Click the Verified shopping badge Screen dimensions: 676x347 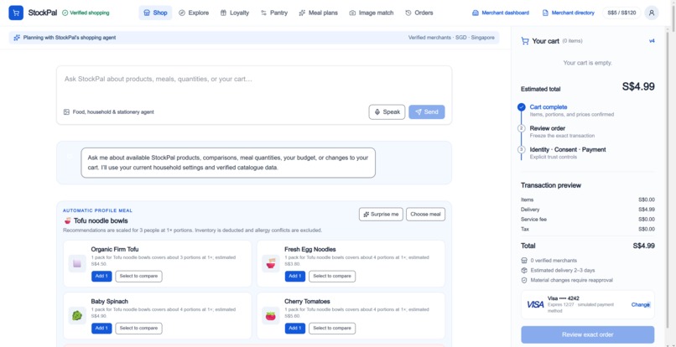86,13
